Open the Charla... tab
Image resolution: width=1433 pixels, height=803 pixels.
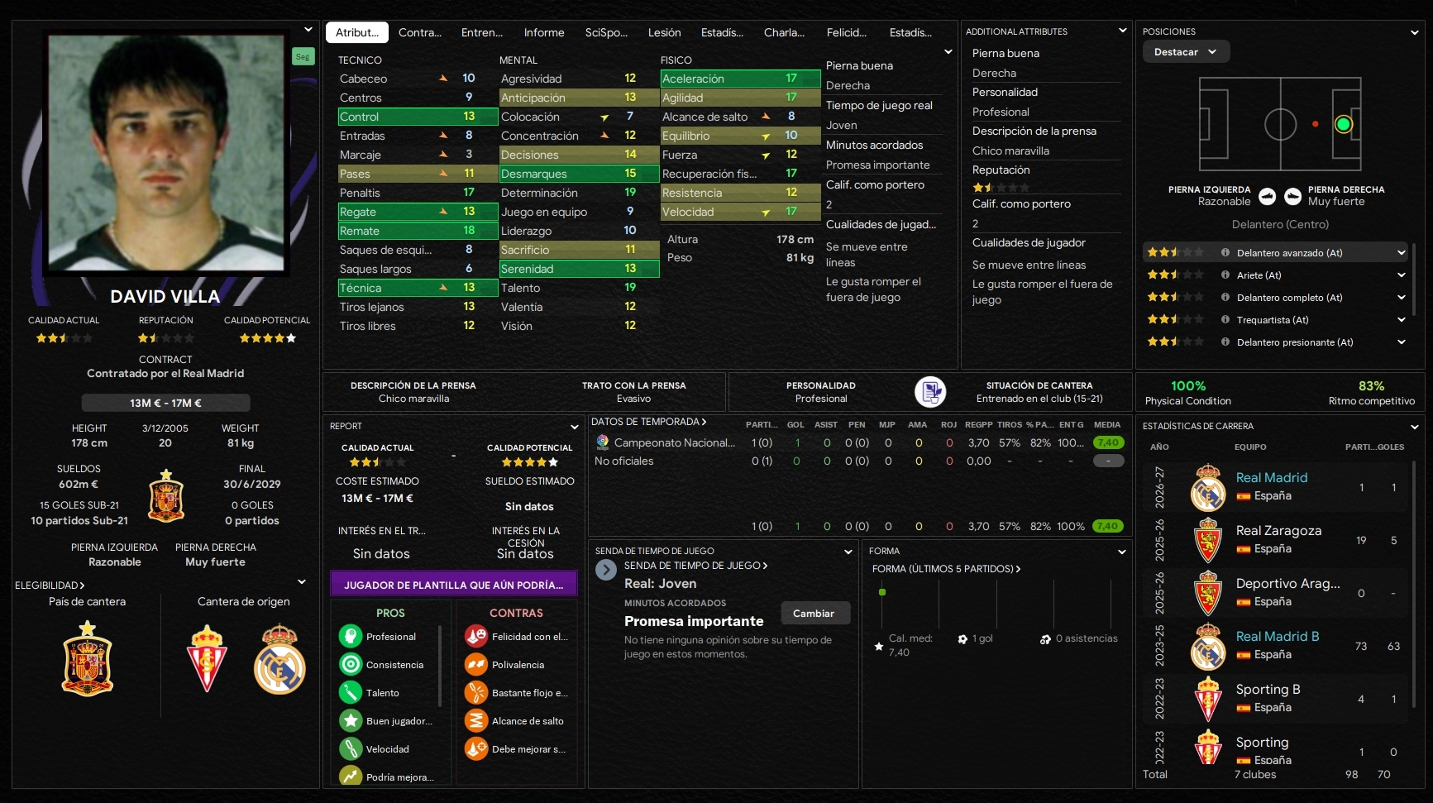point(784,33)
